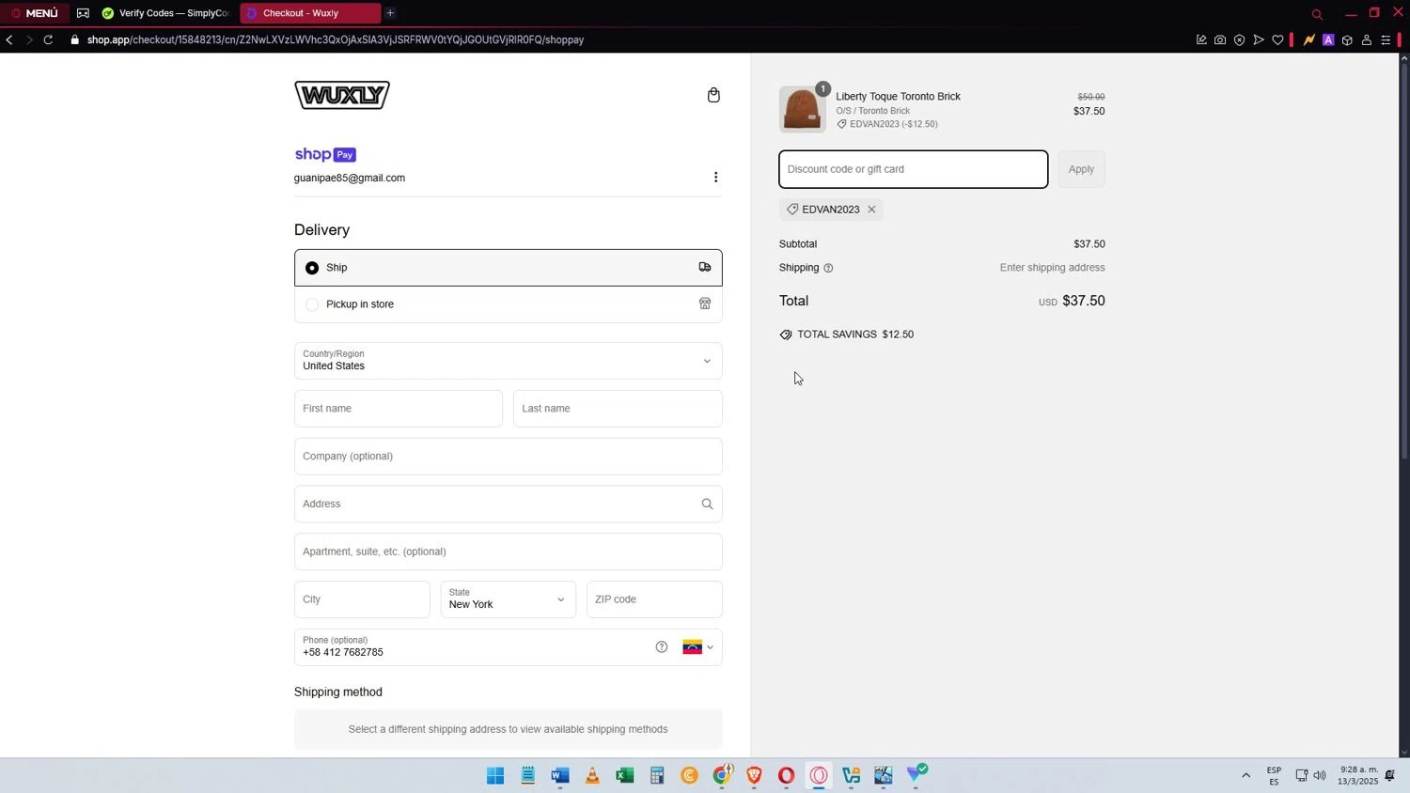Click the truck icon in Ship option

pyautogui.click(x=705, y=268)
